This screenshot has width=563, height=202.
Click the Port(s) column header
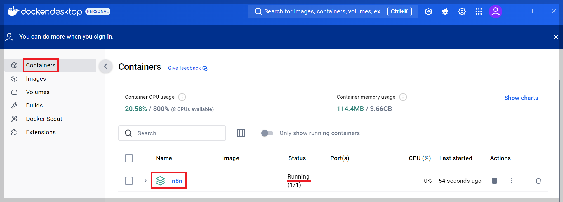pos(340,158)
